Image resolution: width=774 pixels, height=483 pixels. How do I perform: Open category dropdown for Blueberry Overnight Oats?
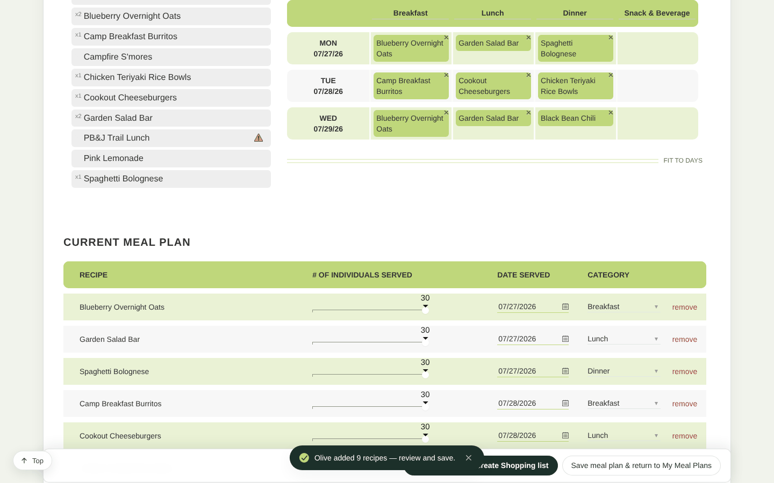(x=623, y=306)
